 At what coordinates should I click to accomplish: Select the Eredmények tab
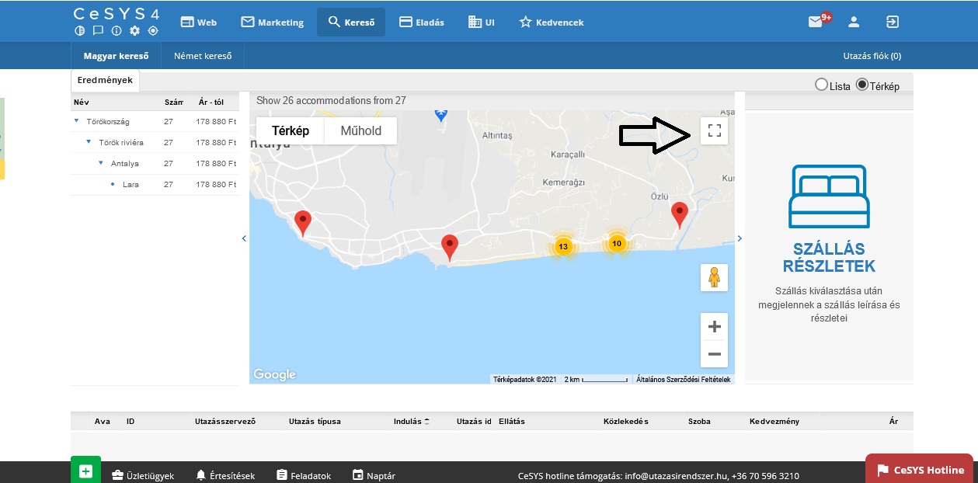tap(105, 80)
